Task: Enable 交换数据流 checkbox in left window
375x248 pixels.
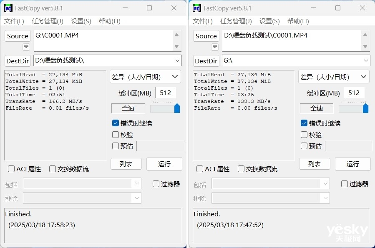Action: coord(53,169)
